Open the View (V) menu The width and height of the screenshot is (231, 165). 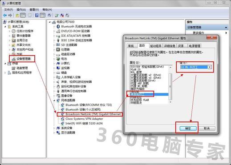click(x=34, y=10)
